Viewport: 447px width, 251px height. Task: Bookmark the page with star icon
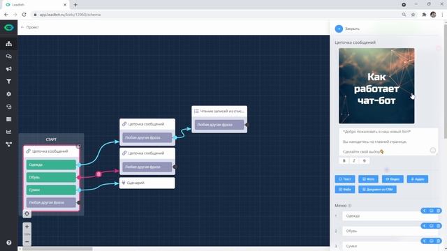point(413,15)
